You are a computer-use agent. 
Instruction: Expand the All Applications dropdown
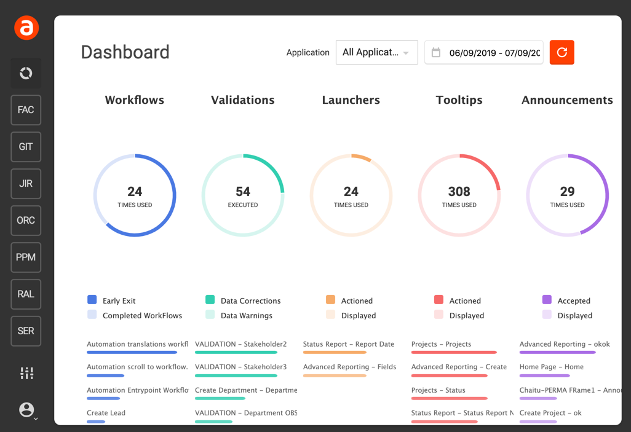tap(376, 52)
